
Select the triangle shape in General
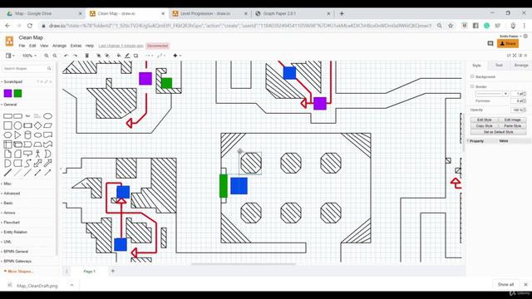click(x=17, y=135)
